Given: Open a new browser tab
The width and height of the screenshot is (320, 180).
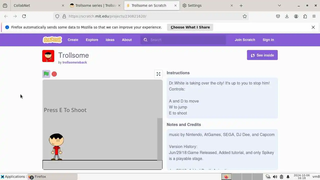Looking at the screenshot, I should coord(241,5).
